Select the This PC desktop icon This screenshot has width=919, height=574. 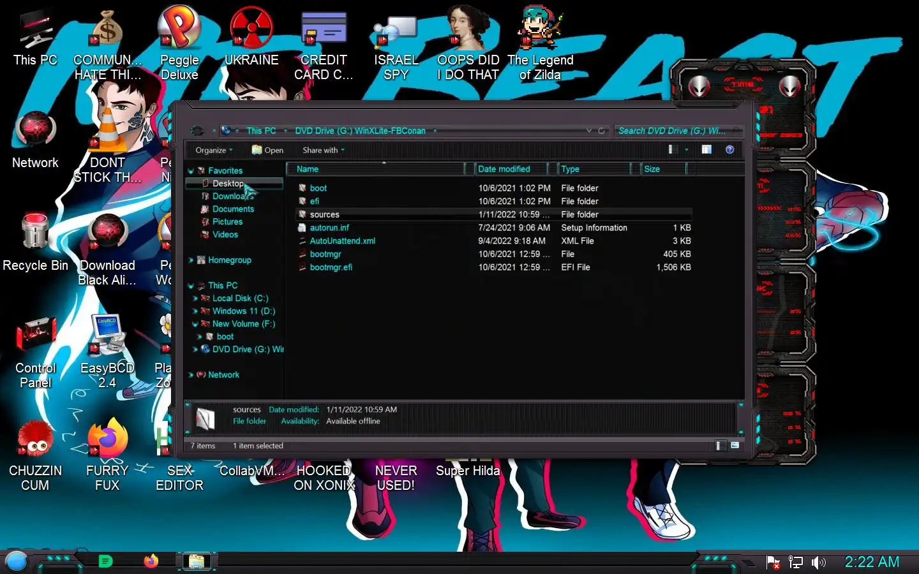tap(35, 37)
